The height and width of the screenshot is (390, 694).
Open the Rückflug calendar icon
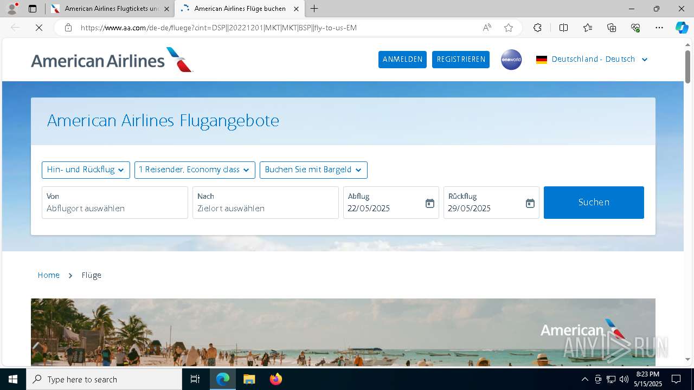[530, 203]
